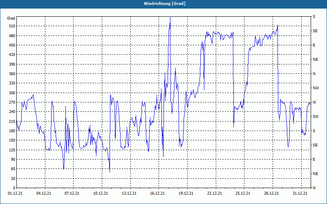327x204 pixels.
Task: Click the 13.12.21 date label
Action: click(x=129, y=193)
